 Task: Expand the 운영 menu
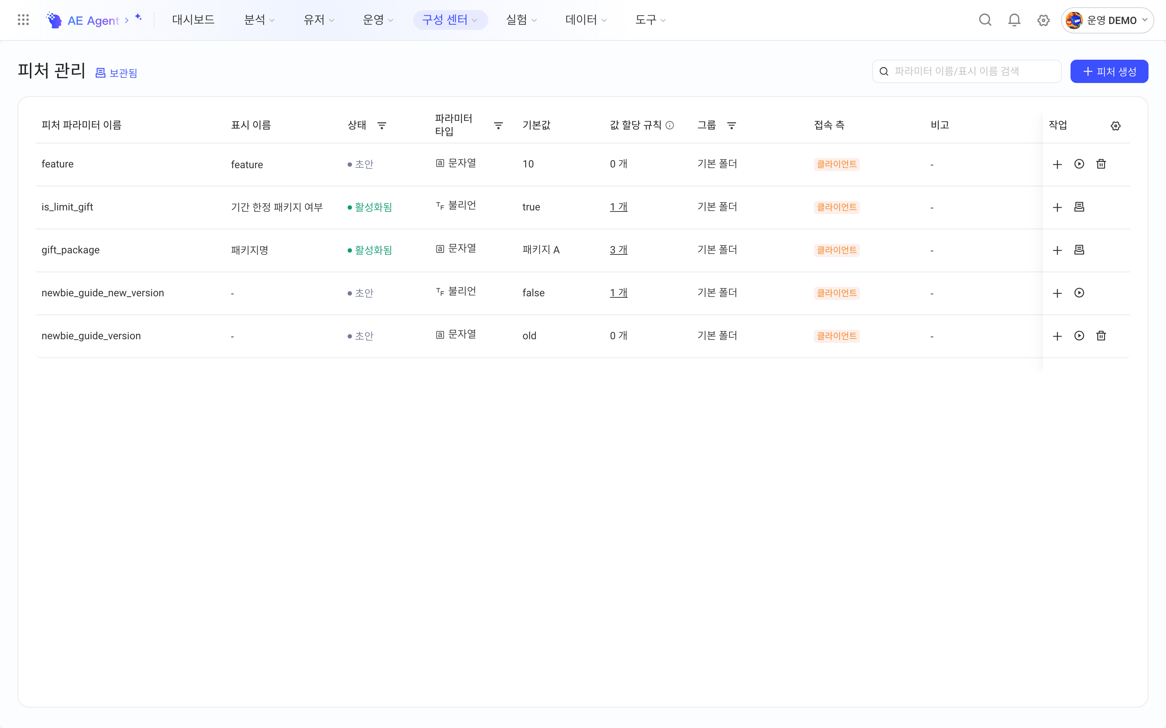[378, 20]
